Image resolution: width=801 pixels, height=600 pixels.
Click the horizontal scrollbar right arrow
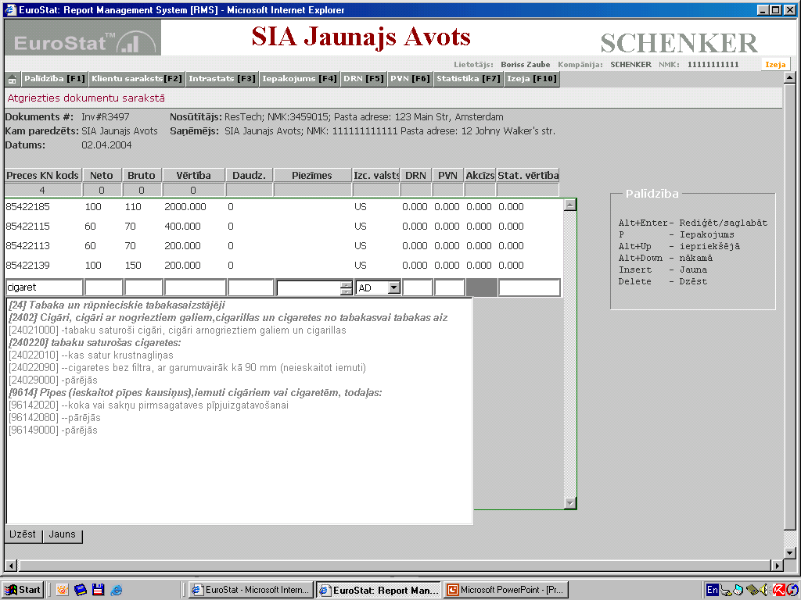(x=777, y=566)
